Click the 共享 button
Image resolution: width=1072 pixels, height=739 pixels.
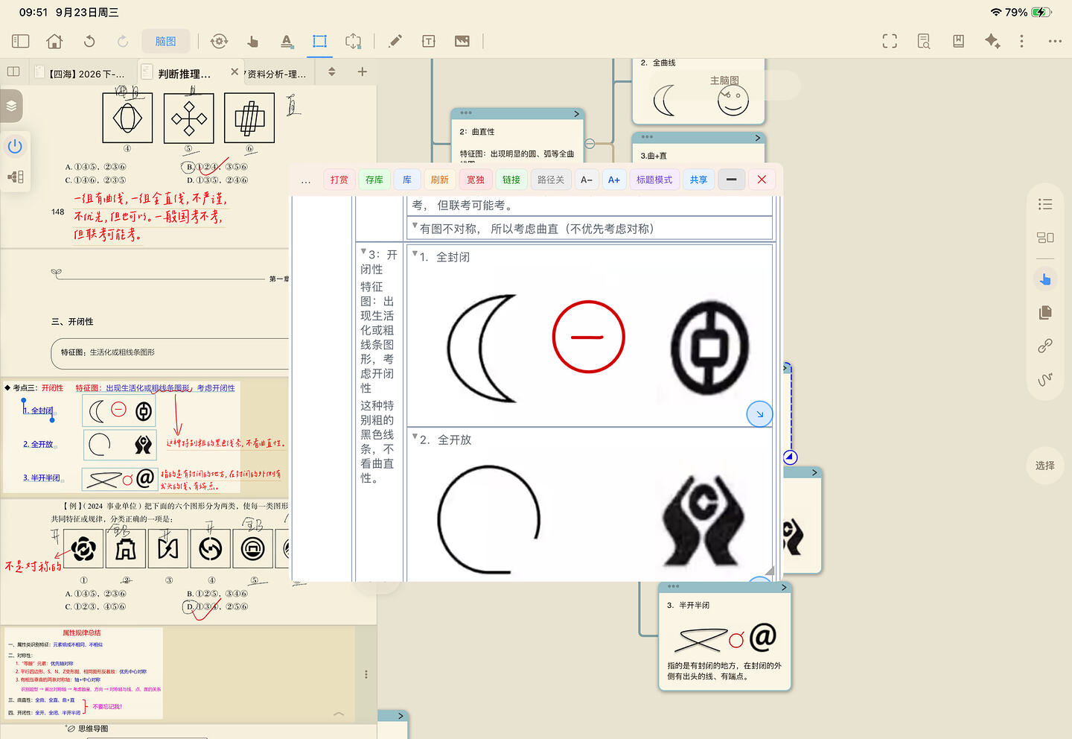(698, 180)
